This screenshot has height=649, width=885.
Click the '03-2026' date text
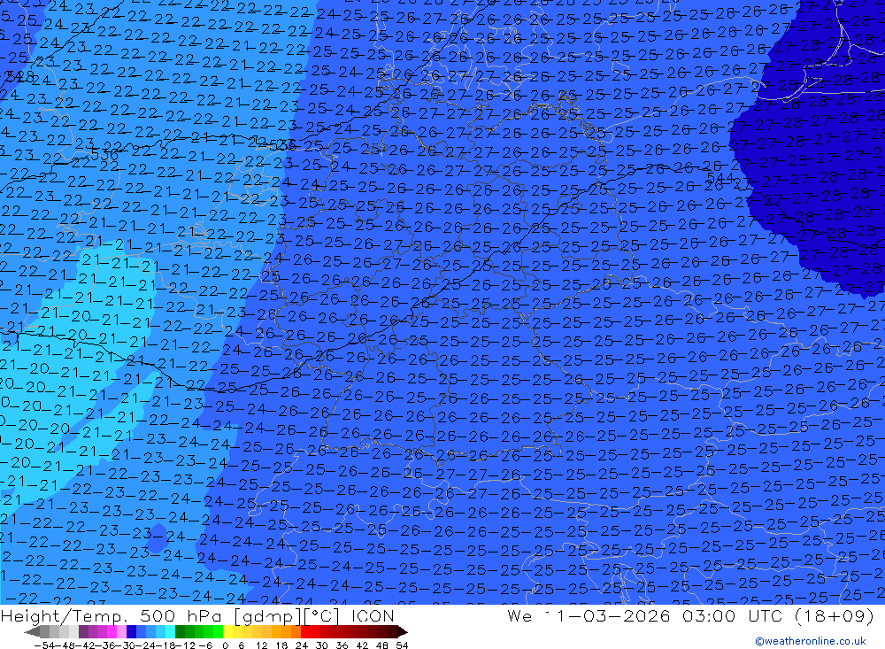(628, 615)
